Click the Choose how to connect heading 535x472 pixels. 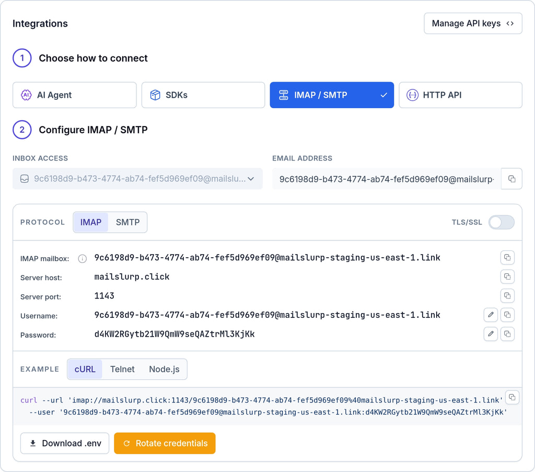pyautogui.click(x=93, y=58)
